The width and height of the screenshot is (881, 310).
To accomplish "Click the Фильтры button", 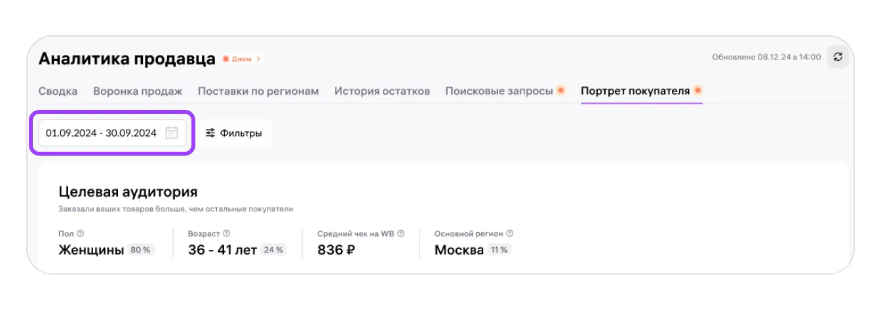I will click(x=234, y=133).
